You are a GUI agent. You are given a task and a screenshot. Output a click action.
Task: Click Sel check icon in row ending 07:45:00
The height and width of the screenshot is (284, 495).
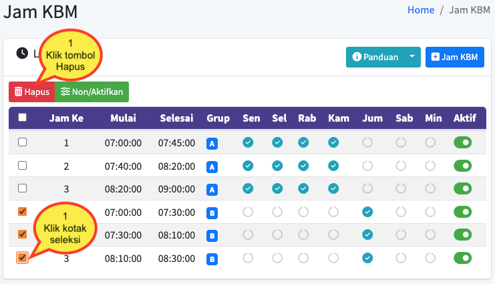(x=277, y=142)
